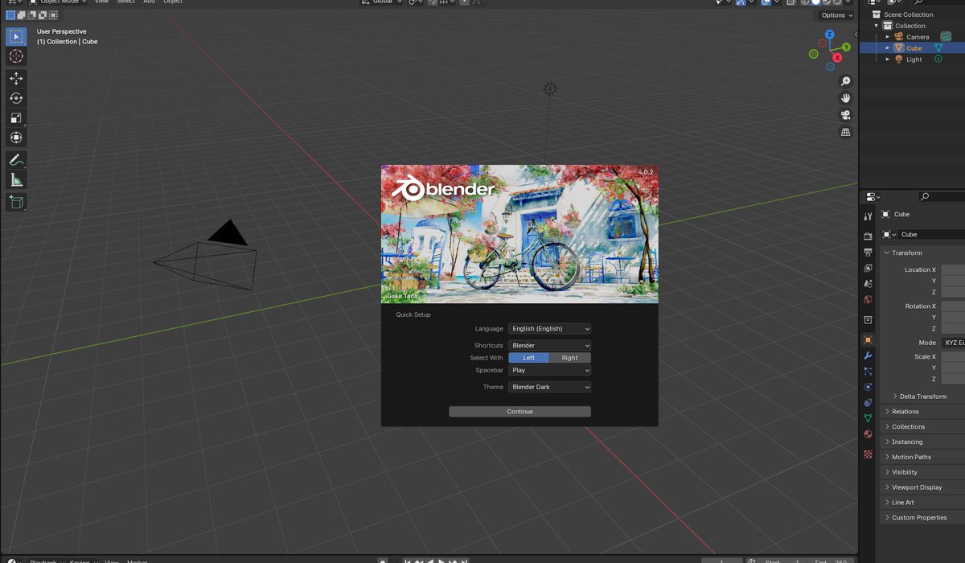The image size is (965, 563).
Task: Click the viewport zoom magnifier icon
Action: point(845,81)
